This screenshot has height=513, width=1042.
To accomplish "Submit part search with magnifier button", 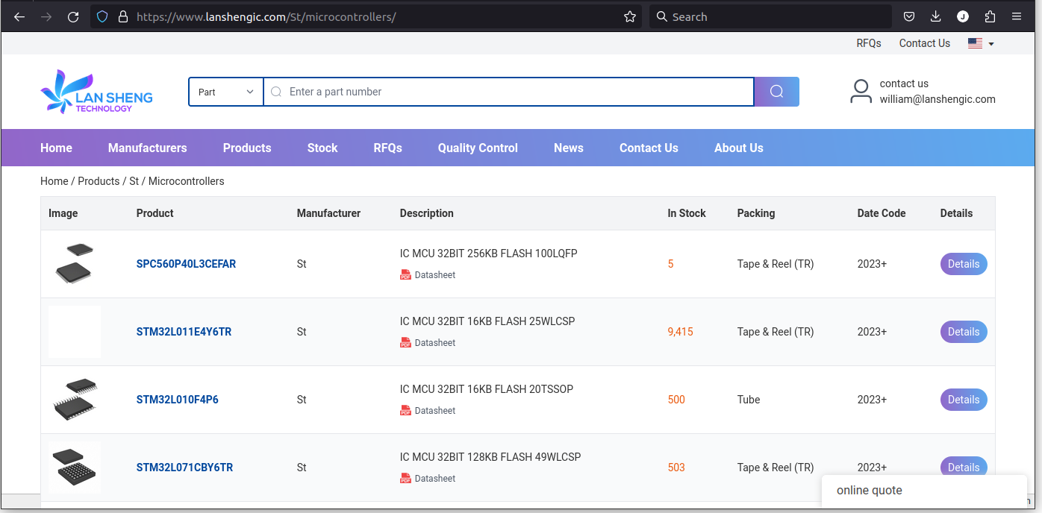I will pos(776,92).
